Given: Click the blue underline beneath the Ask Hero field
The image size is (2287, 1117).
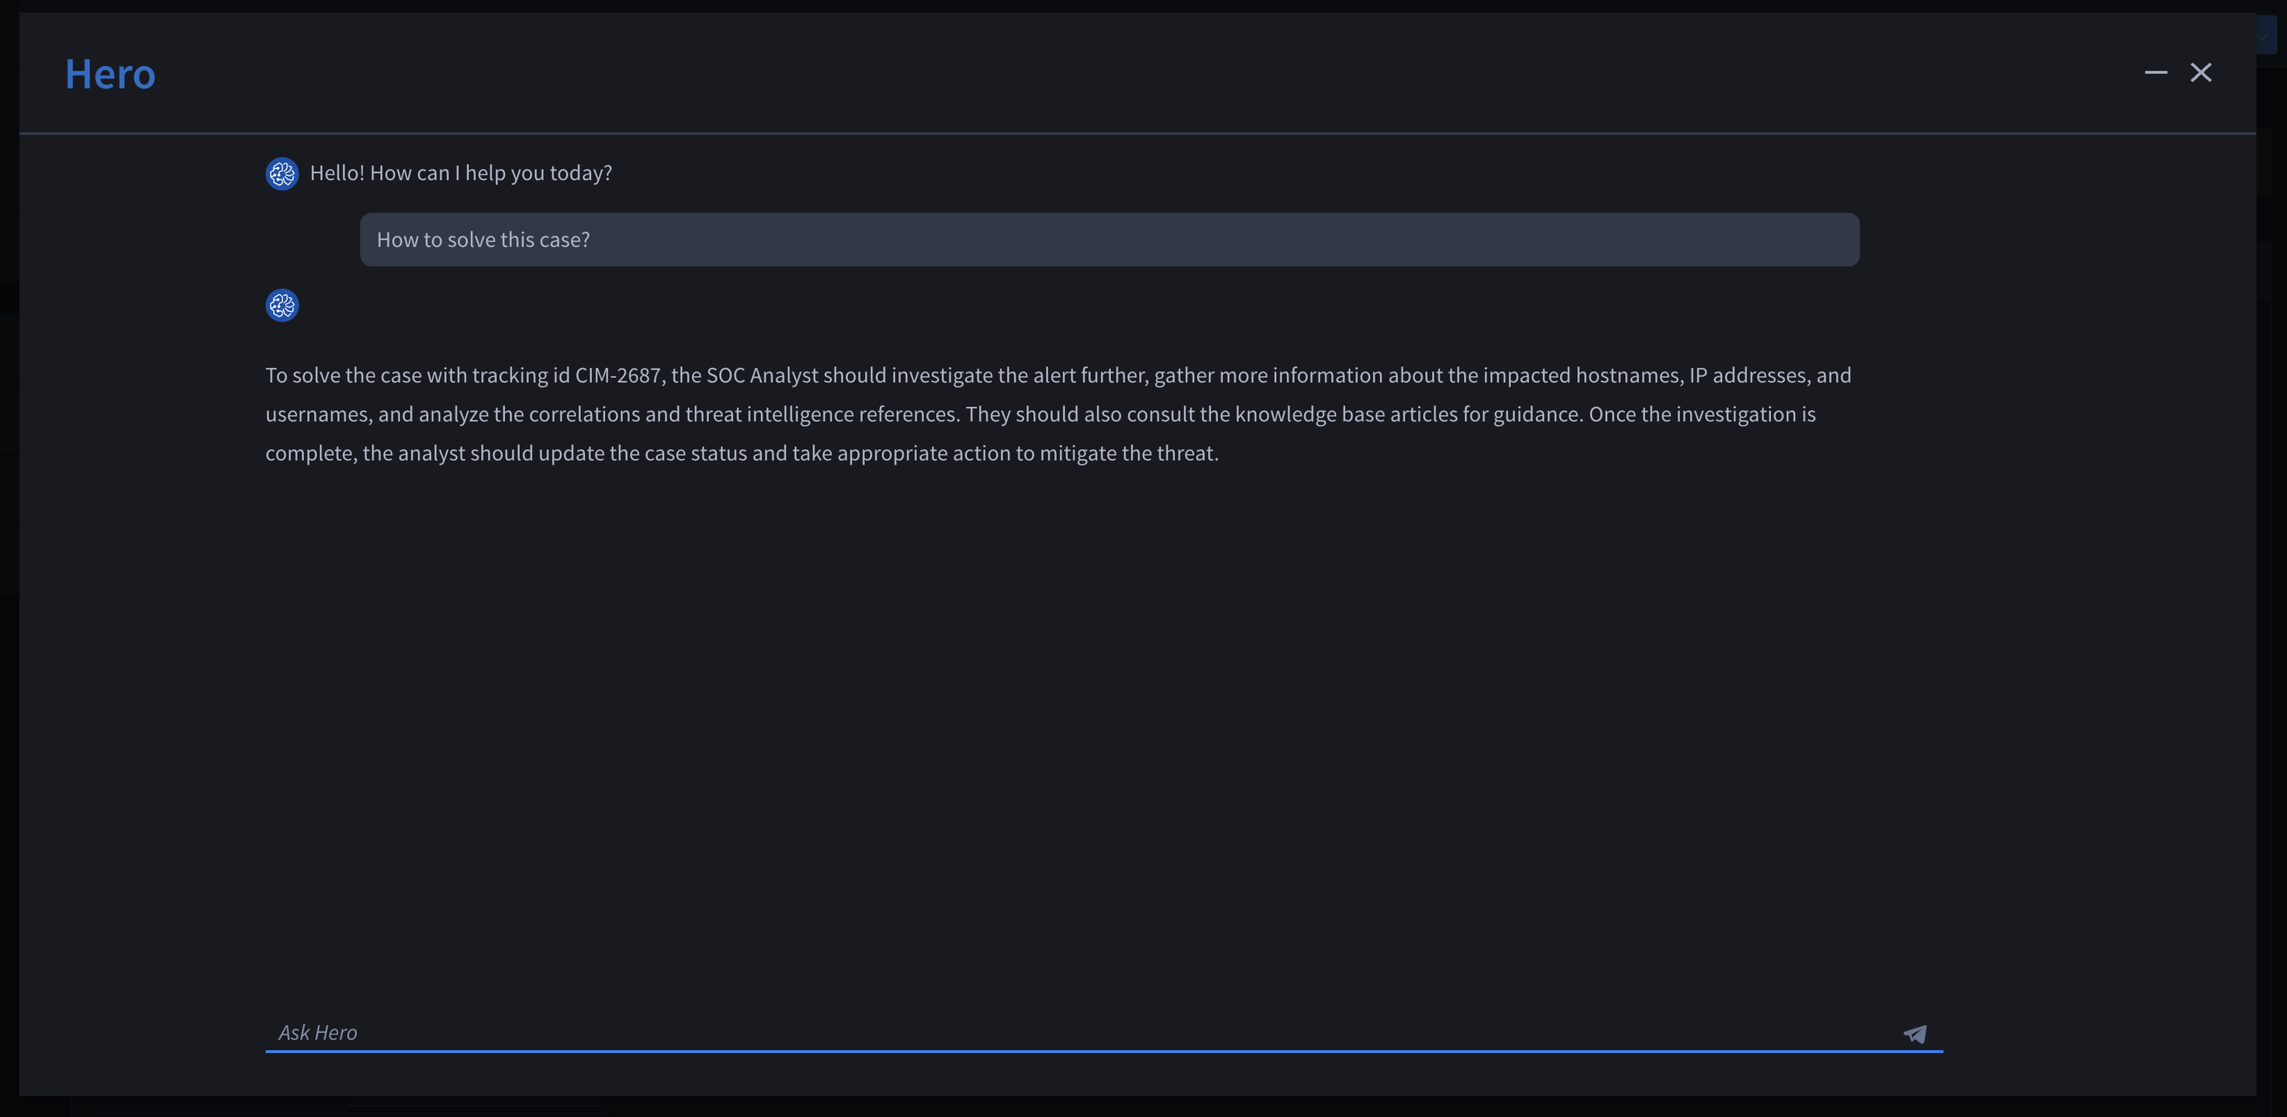Looking at the screenshot, I should [x=1104, y=1051].
